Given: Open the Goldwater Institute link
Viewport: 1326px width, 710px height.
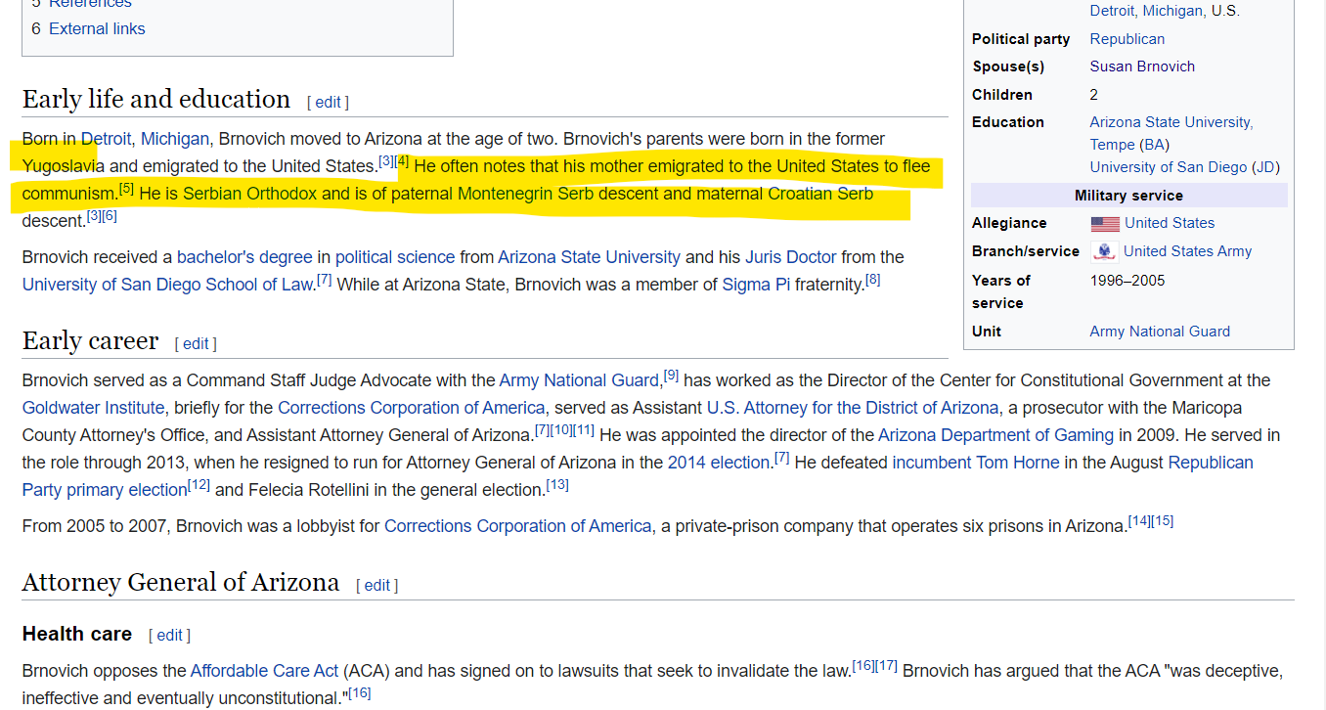Looking at the screenshot, I should 93,408.
